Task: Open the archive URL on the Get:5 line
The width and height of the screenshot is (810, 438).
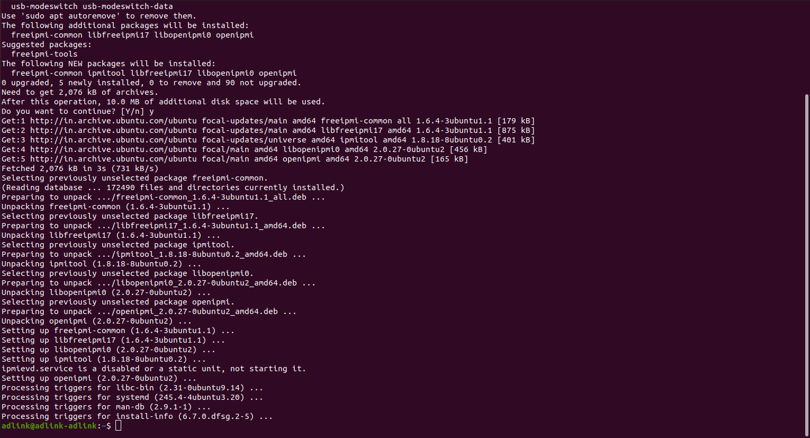Action: coord(113,159)
